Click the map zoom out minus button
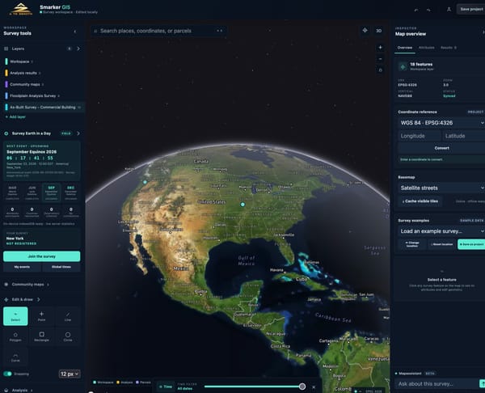 (x=380, y=59)
